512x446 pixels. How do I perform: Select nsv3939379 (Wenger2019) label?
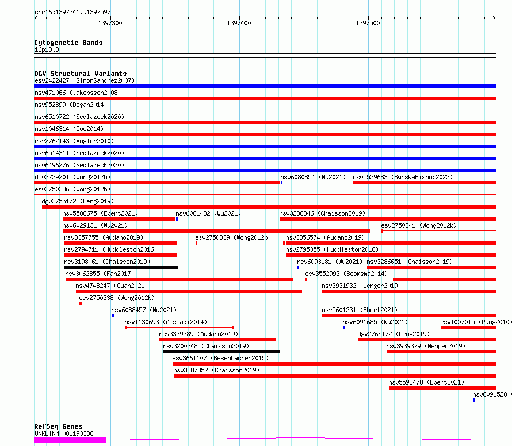click(x=426, y=346)
